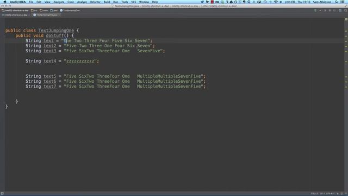Image resolution: width=348 pixels, height=196 pixels.
Task: Open the View menu
Action: (47, 2)
